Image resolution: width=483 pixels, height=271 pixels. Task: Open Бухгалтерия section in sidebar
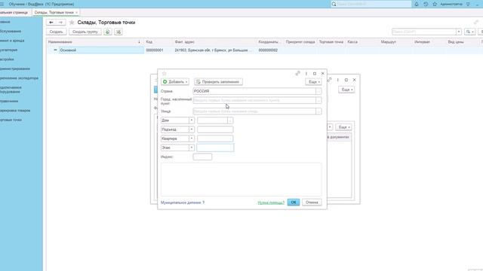[x=8, y=50]
